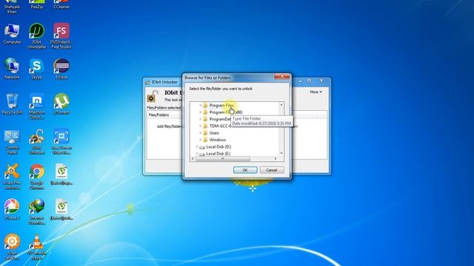The height and width of the screenshot is (266, 474).
Task: Select the Internet Download Manager icon
Action: tap(36, 212)
